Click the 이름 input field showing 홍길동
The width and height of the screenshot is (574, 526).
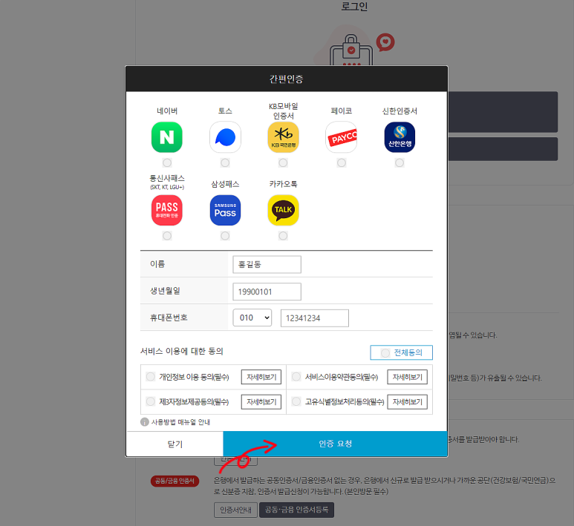[267, 264]
